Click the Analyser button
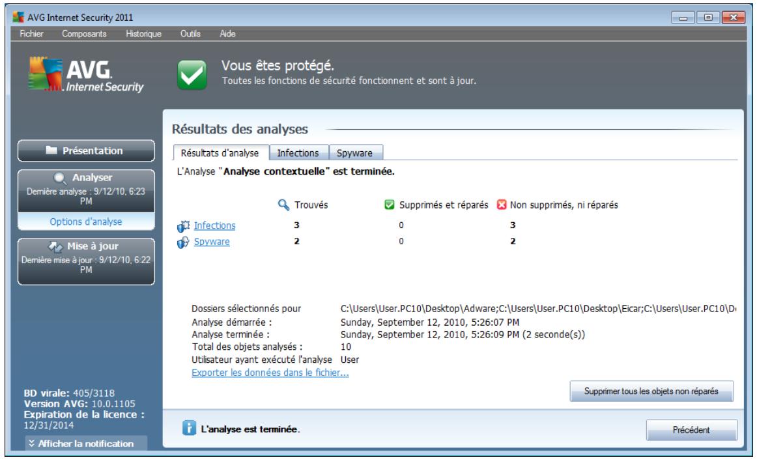757x460 pixels. pos(87,190)
